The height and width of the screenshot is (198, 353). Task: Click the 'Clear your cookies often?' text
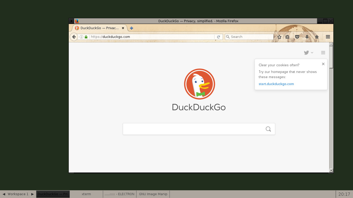tap(279, 65)
